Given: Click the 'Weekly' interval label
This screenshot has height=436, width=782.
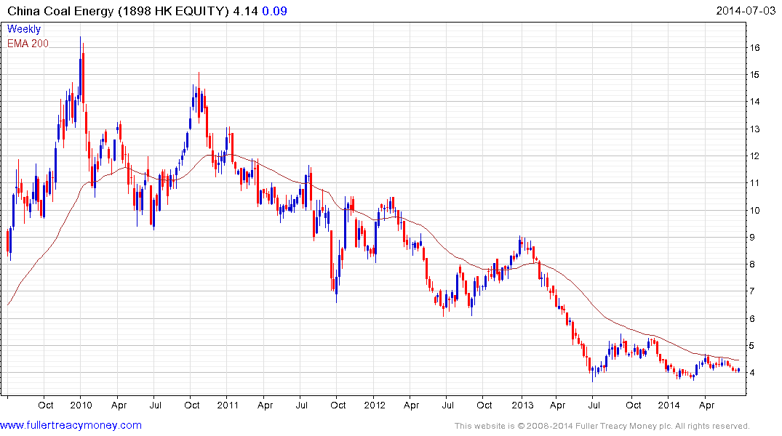Looking at the screenshot, I should [x=23, y=29].
